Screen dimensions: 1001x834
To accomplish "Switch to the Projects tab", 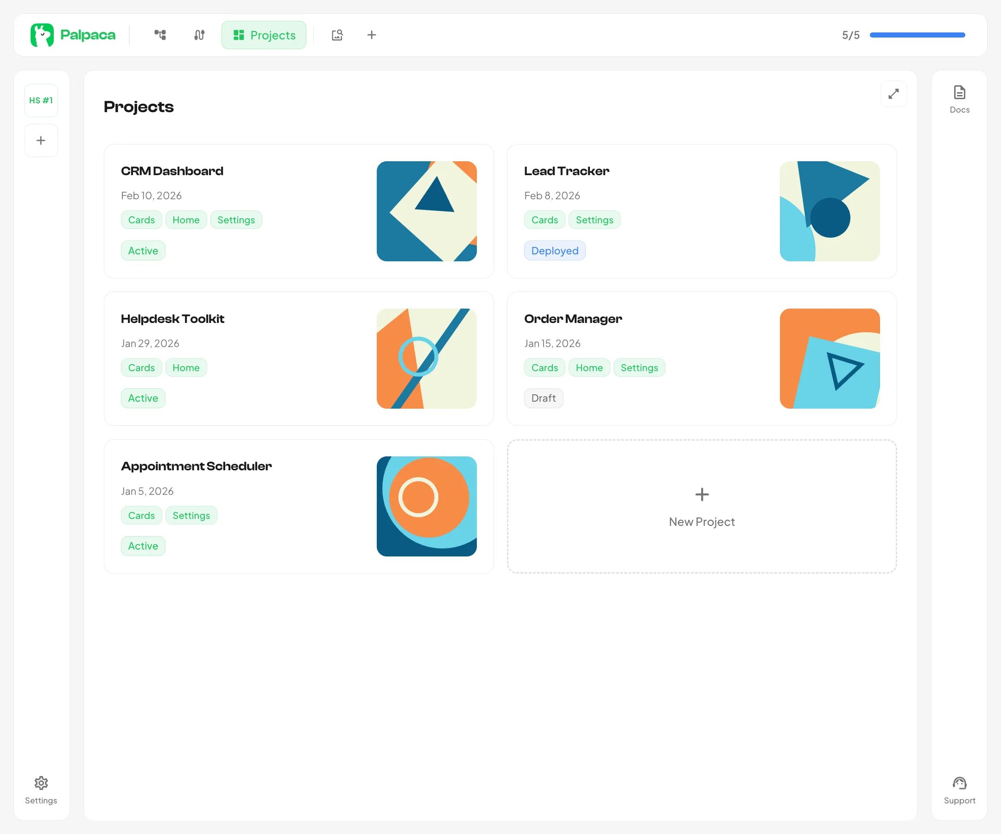I will click(264, 35).
